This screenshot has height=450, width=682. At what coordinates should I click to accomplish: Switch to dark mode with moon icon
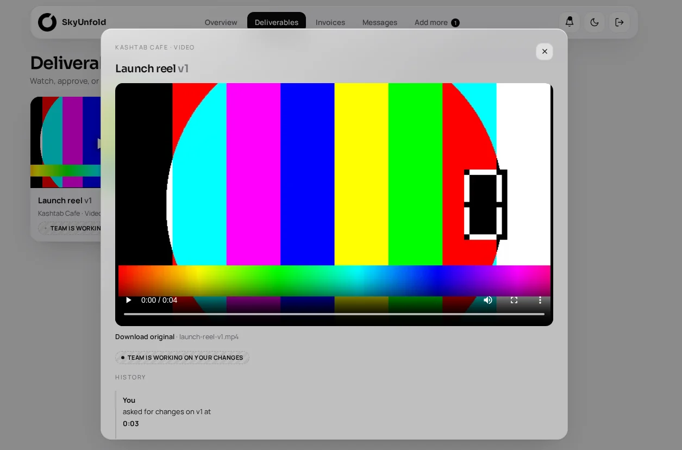coord(595,22)
